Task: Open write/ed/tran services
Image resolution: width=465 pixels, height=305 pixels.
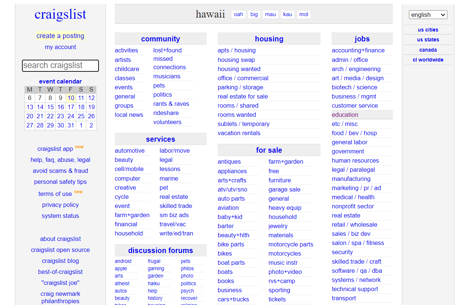Action: click(x=176, y=233)
